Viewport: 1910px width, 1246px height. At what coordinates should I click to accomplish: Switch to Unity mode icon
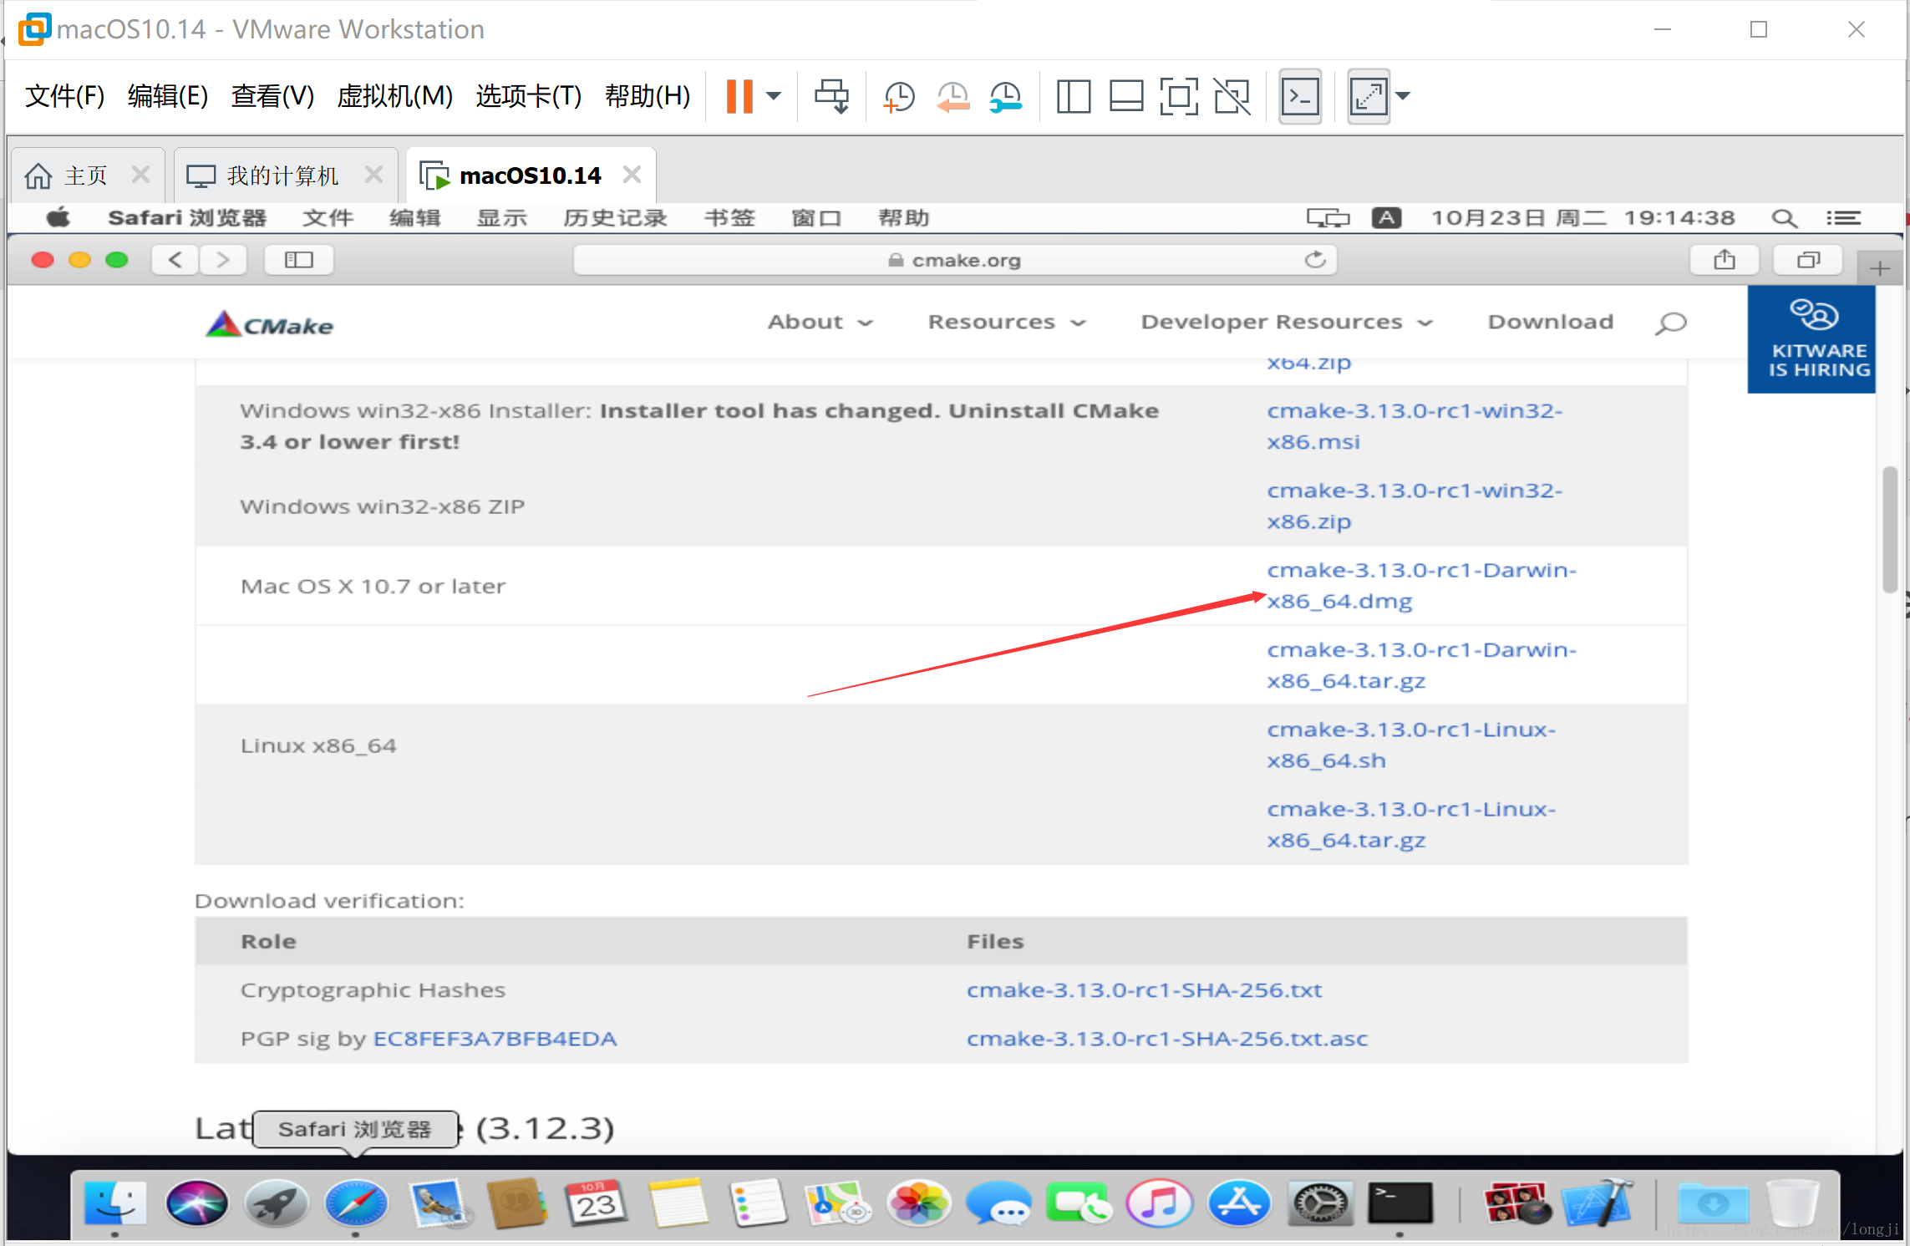[1232, 96]
